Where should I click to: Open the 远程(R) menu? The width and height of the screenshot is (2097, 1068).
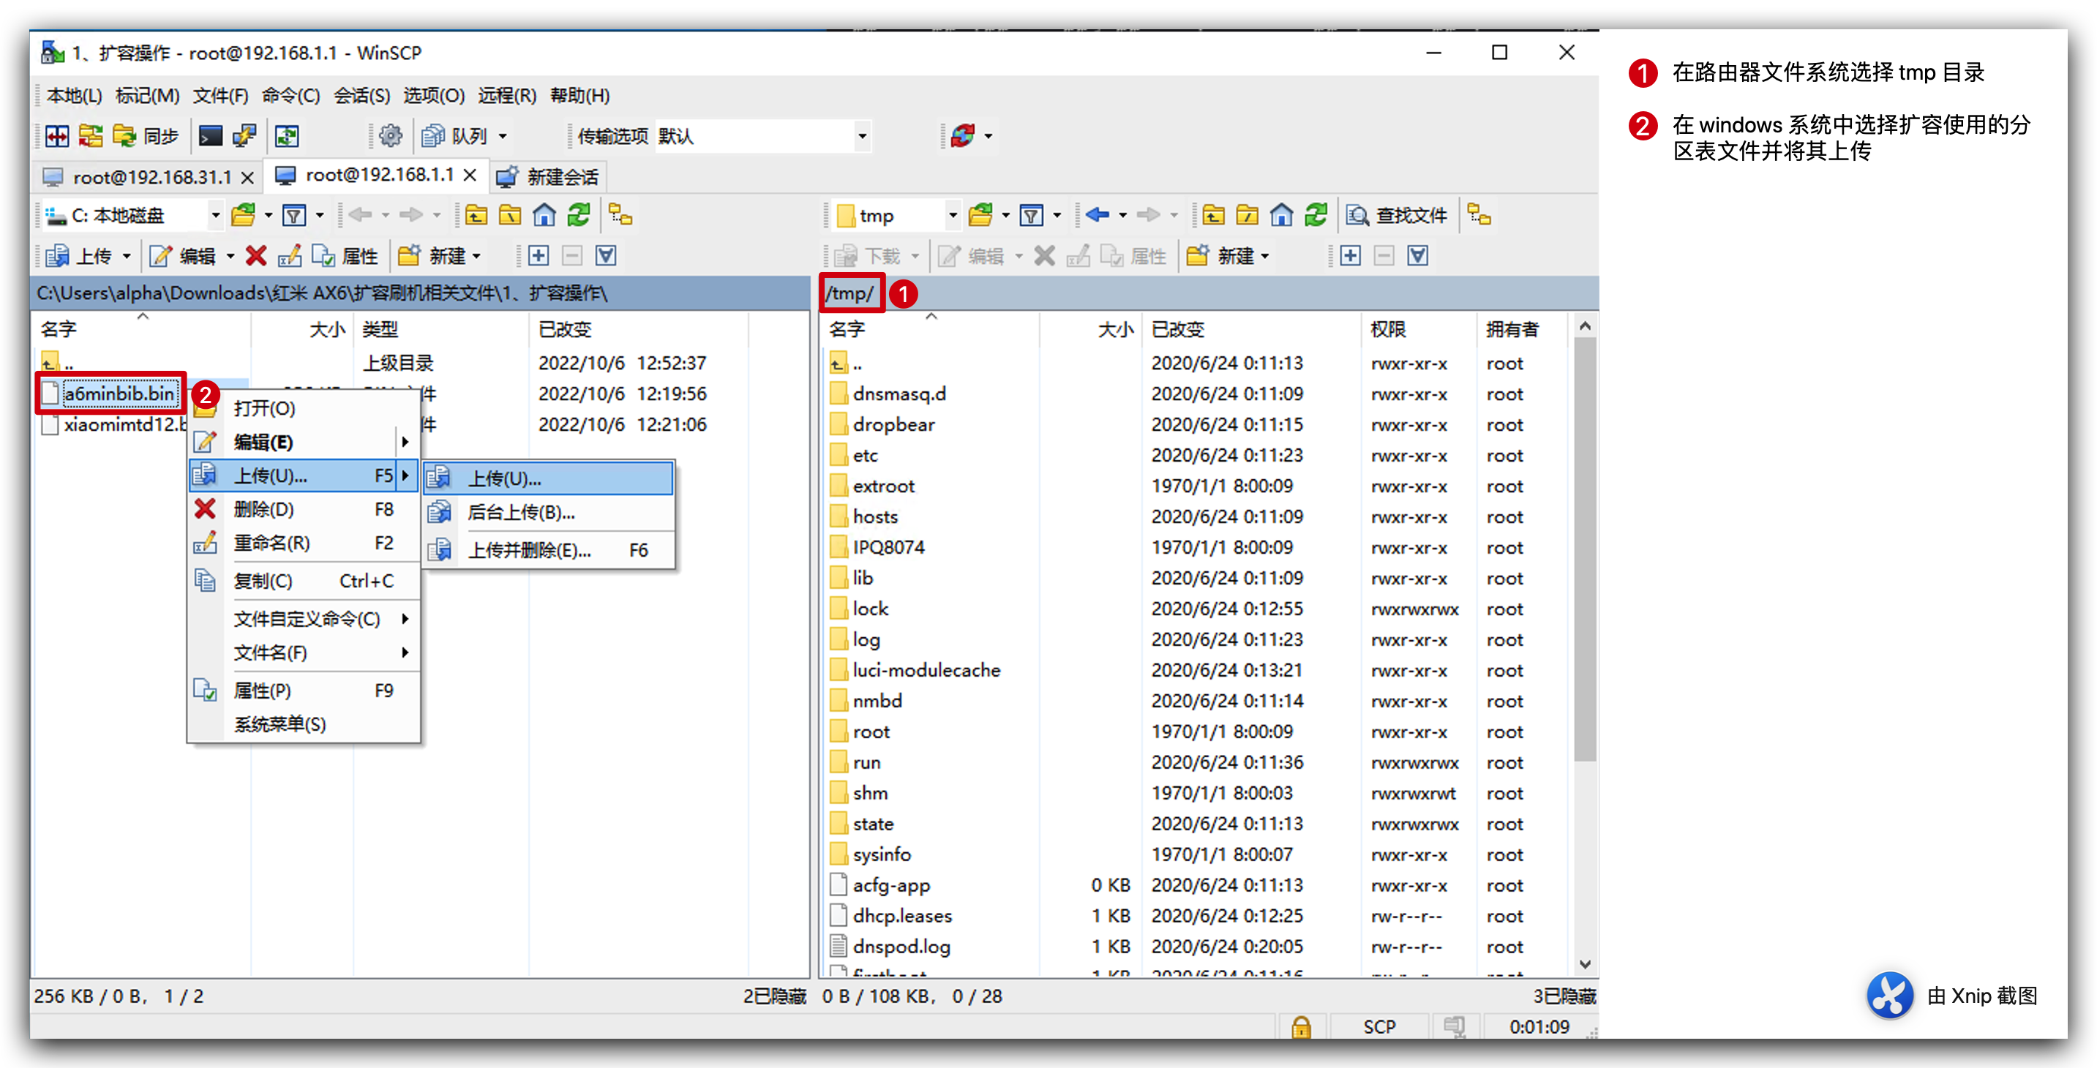point(506,96)
